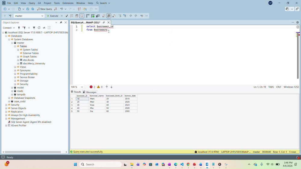Viewport: 301px width, 169px height.
Task: Open the database selector showing master
Action: pyautogui.click(x=29, y=16)
